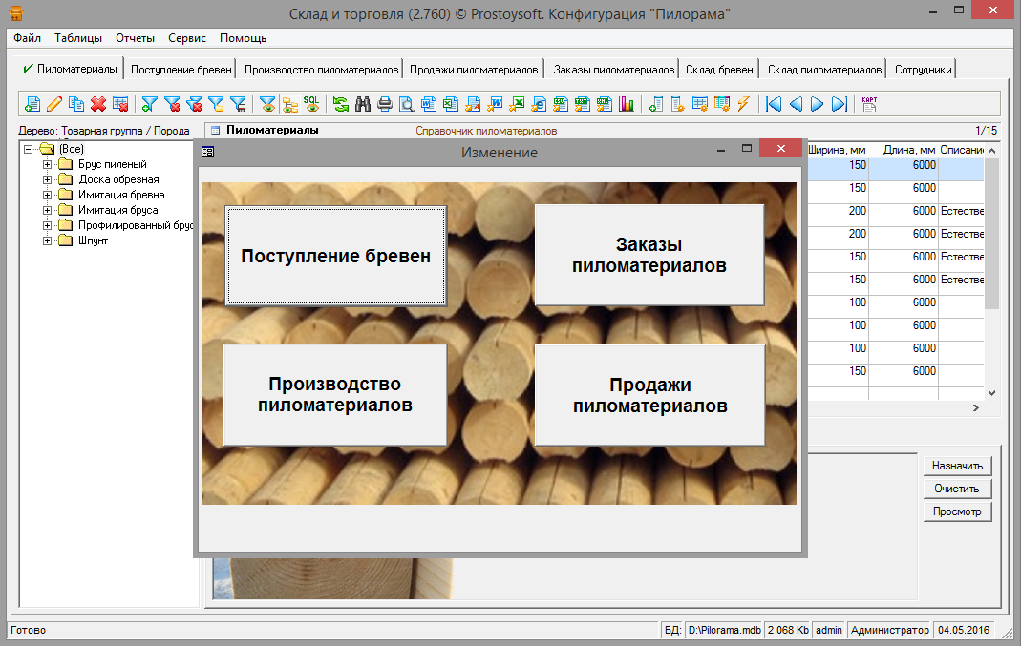Click the pencil edit record icon
This screenshot has width=1021, height=646.
pos(54,104)
